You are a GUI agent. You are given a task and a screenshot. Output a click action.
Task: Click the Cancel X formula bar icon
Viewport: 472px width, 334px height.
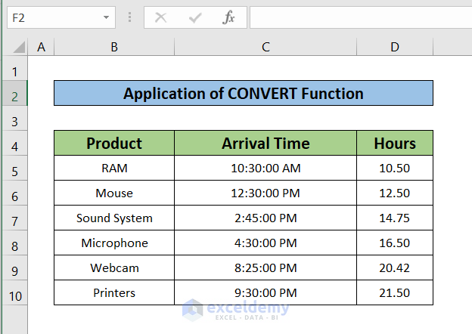(161, 17)
